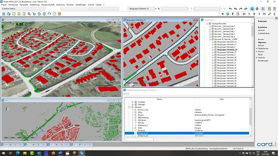
Task: Click the blue refresh rotate icon
Action: (9, 14)
